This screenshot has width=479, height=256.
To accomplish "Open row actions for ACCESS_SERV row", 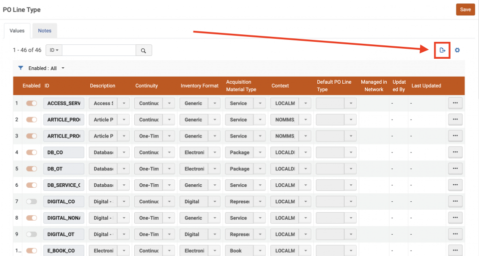I will (x=455, y=103).
